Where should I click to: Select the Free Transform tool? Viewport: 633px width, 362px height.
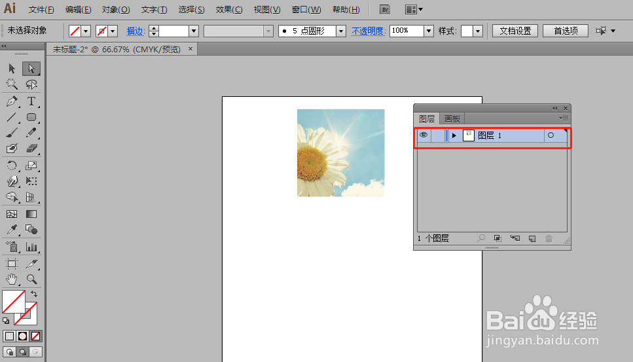pos(31,181)
